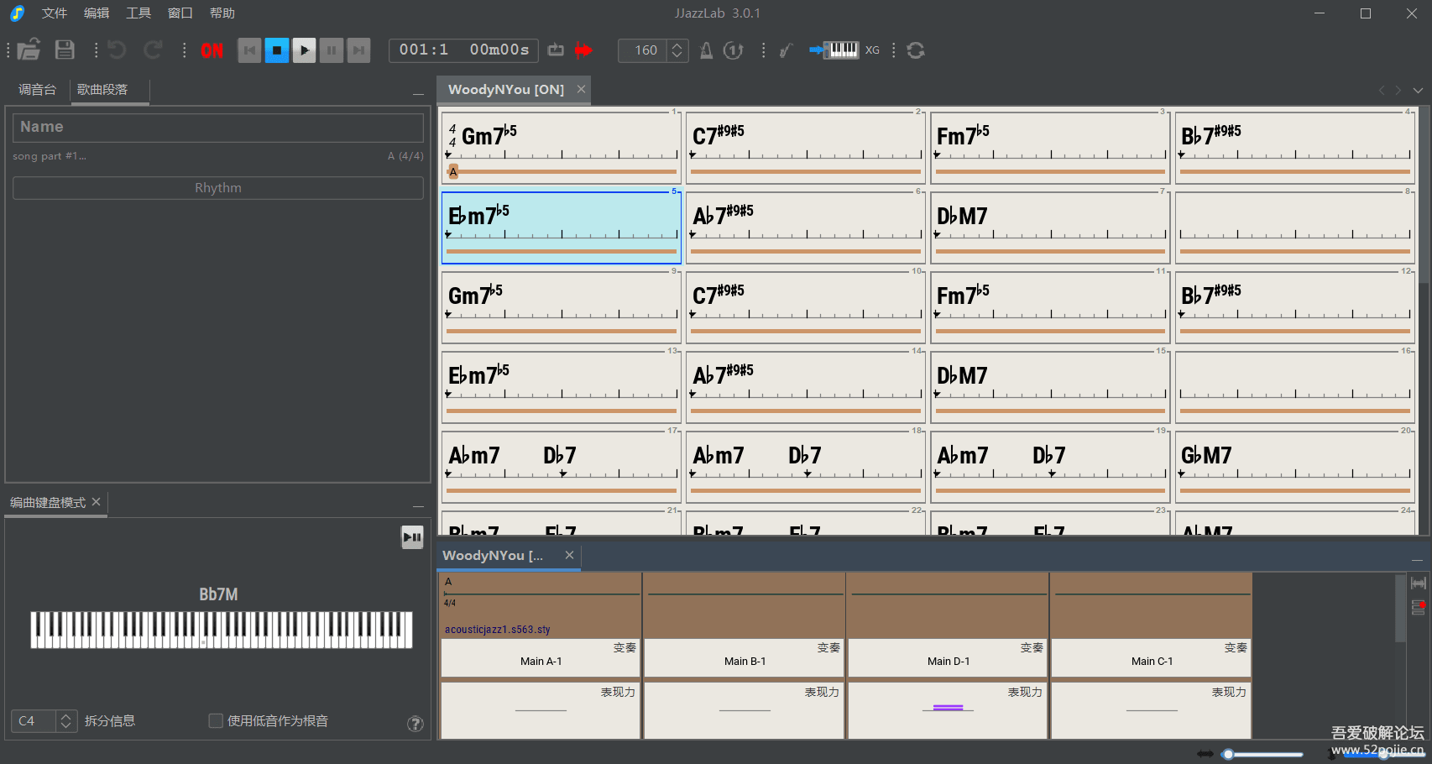1432x764 pixels.
Task: Click the open file folder icon
Action: [x=29, y=50]
